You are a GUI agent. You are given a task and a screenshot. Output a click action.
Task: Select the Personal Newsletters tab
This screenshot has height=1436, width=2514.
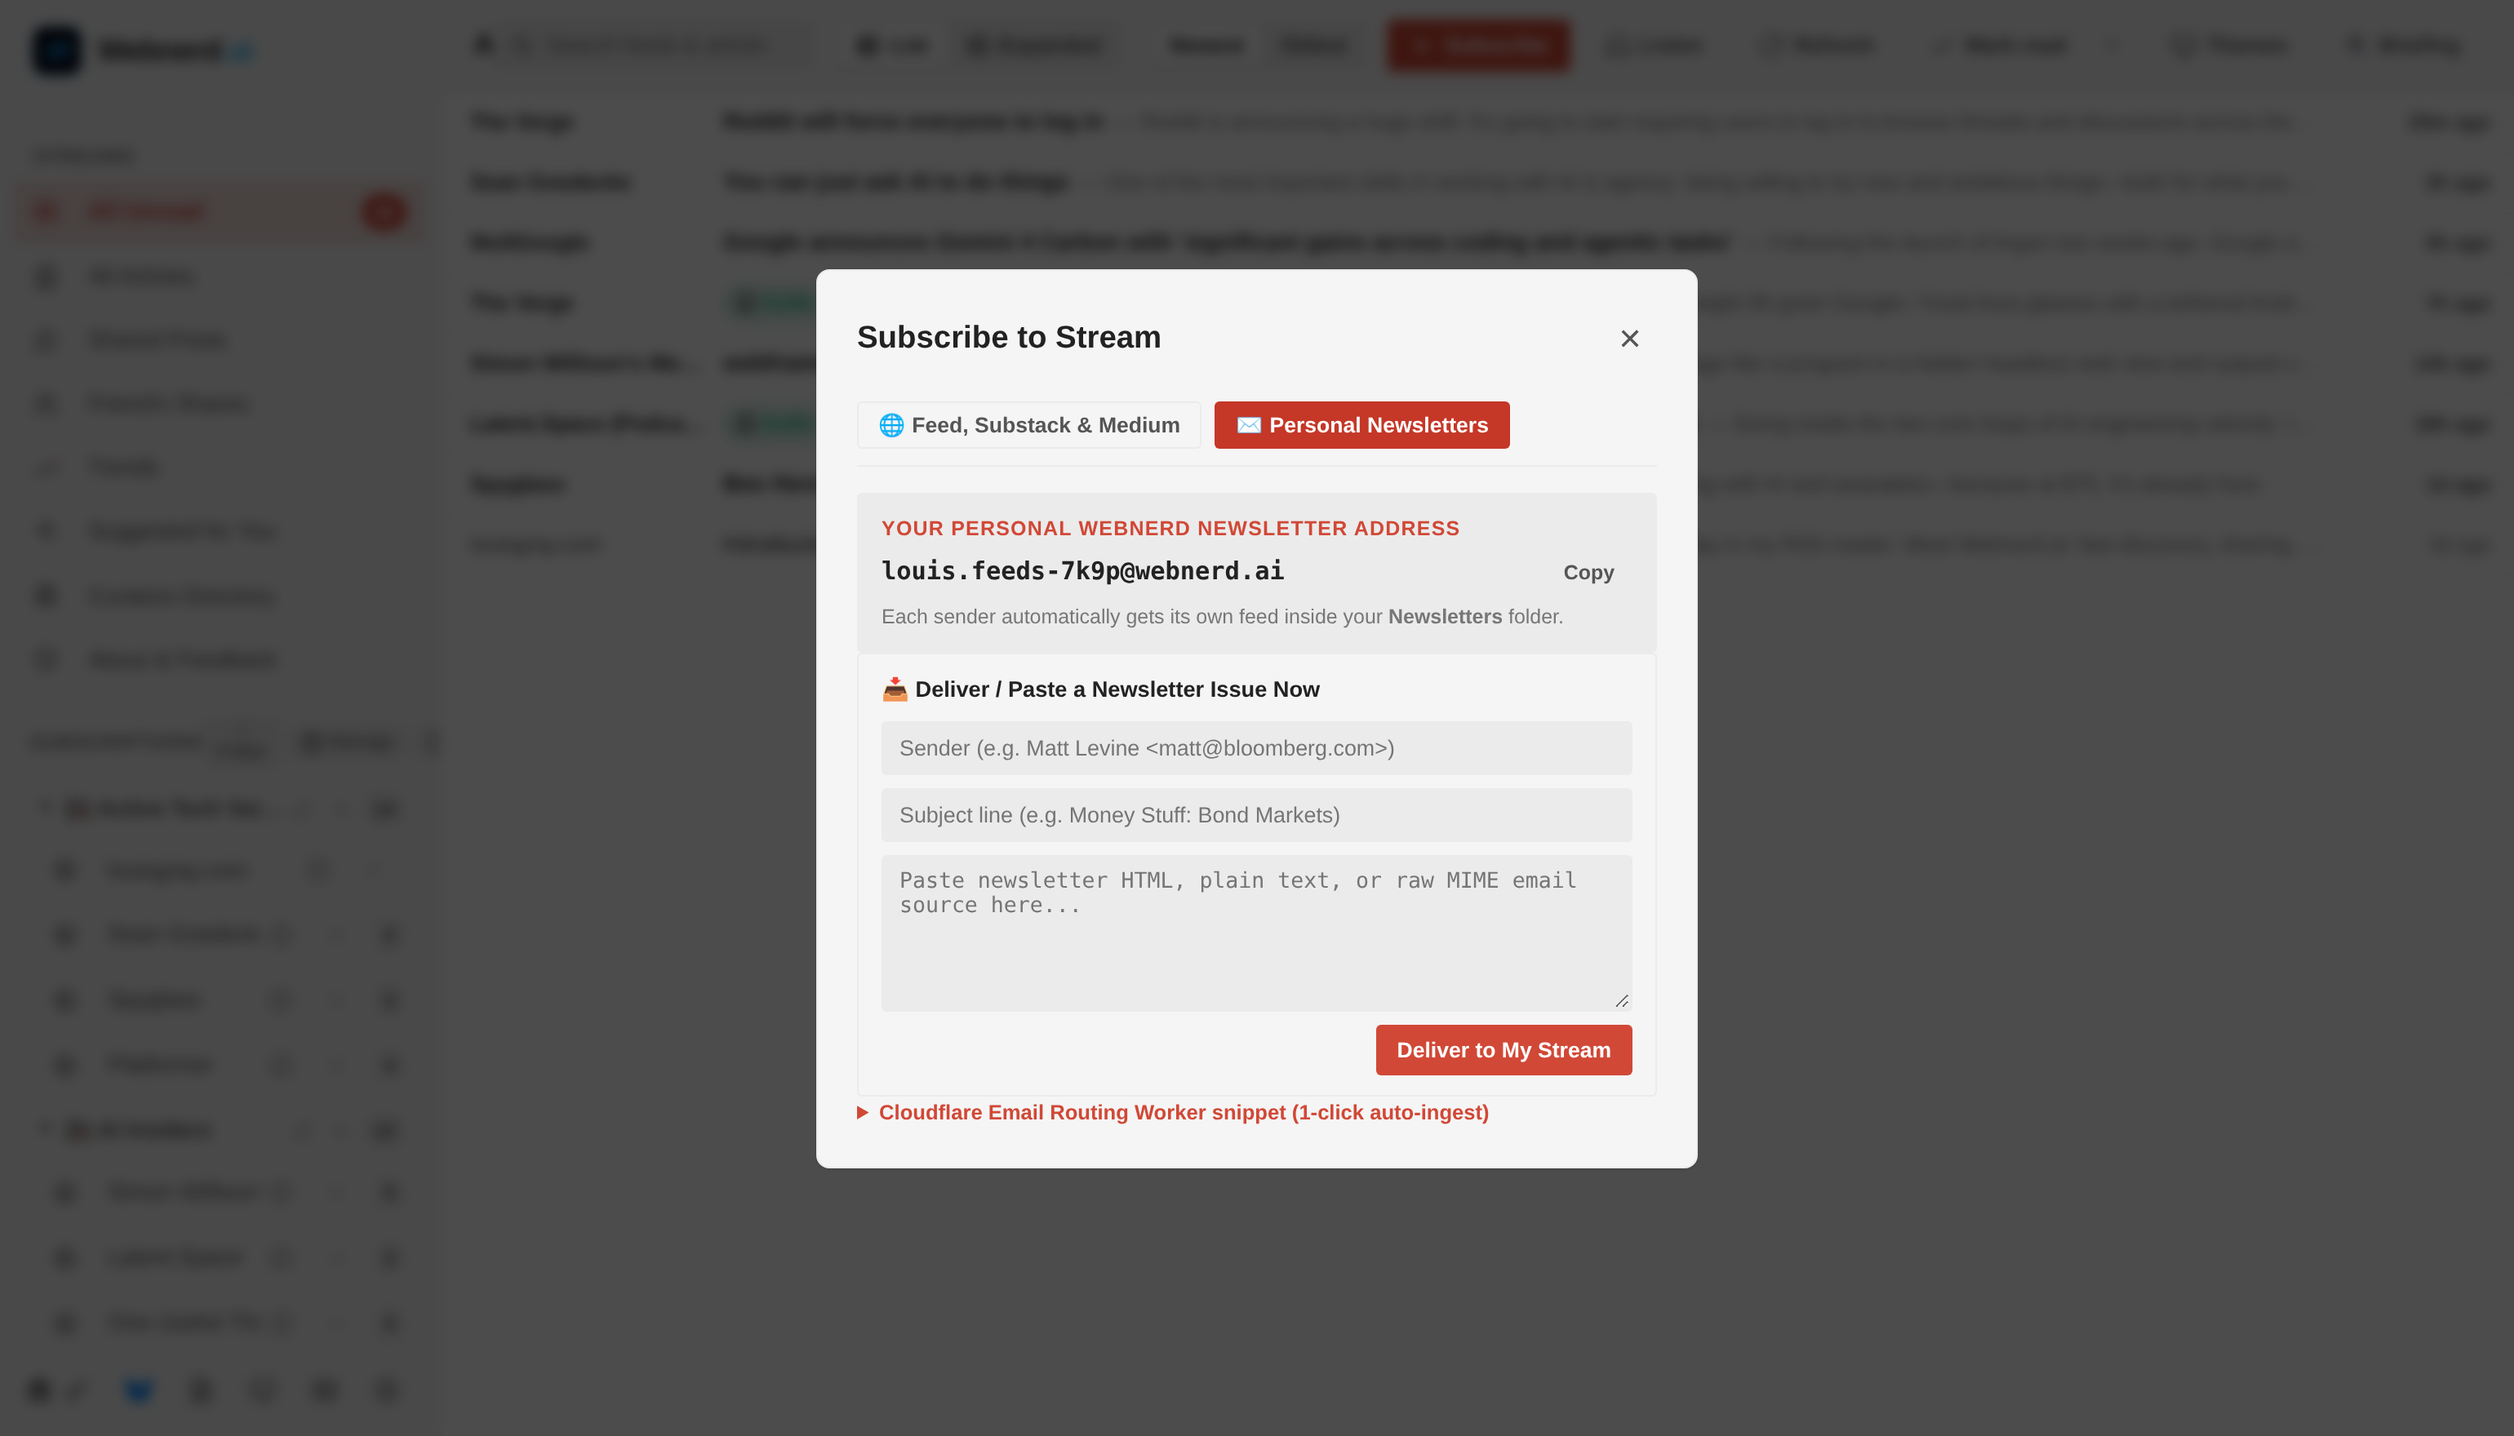pyautogui.click(x=1361, y=425)
